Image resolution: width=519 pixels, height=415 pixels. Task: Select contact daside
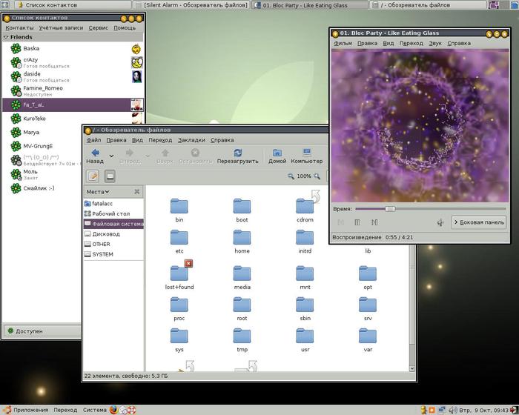click(73, 76)
